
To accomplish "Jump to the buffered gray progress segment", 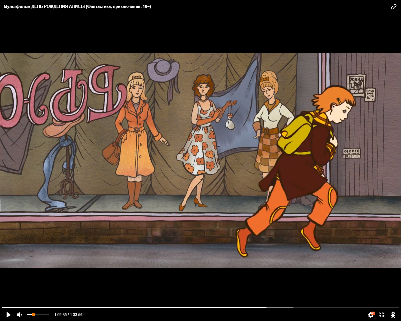I will (x=280, y=308).
